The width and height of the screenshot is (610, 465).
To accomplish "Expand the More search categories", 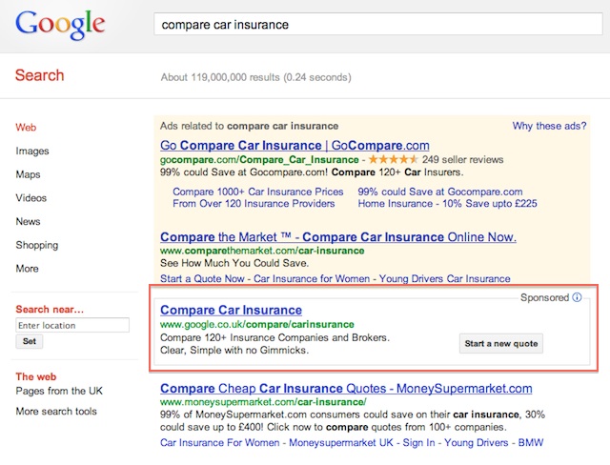I will pyautogui.click(x=28, y=269).
